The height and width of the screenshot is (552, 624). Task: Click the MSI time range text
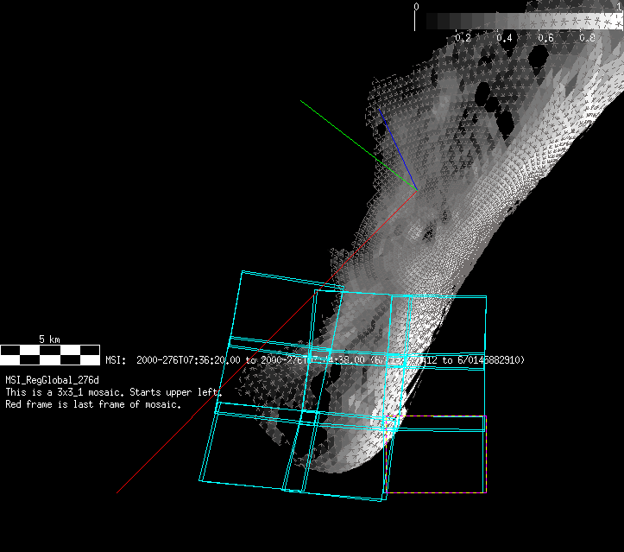click(x=315, y=359)
